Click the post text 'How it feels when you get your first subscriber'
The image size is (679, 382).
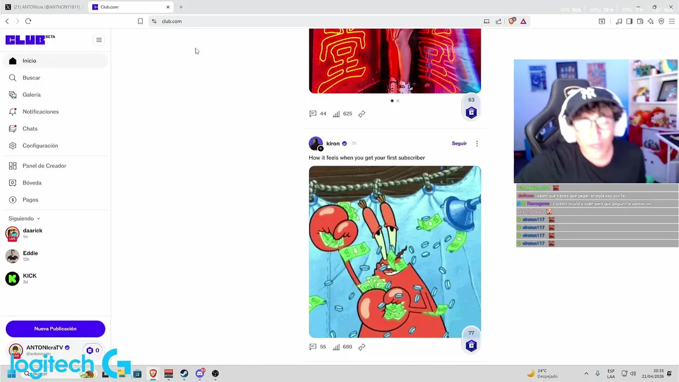[367, 158]
